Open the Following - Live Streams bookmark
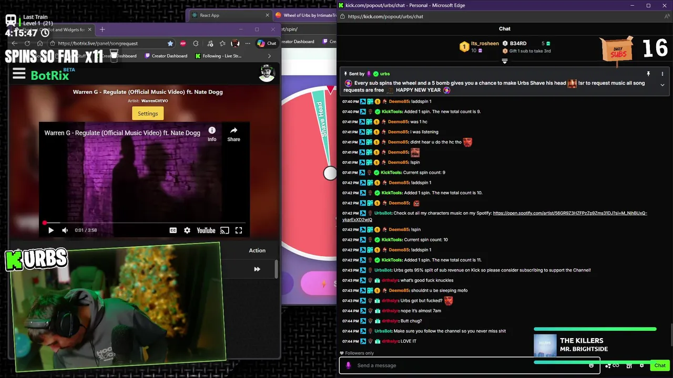 pyautogui.click(x=218, y=56)
